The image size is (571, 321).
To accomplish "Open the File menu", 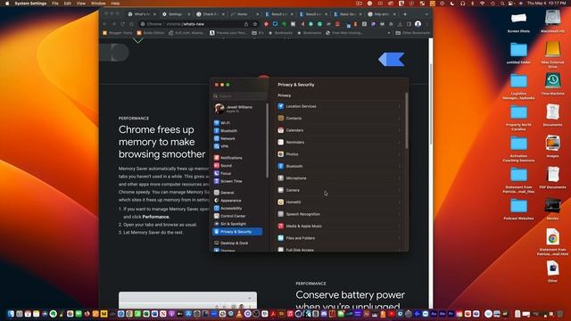I will point(55,4).
